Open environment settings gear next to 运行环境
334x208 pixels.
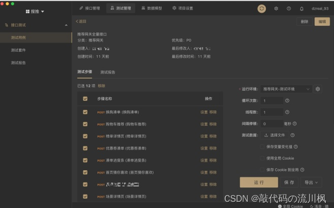pyautogui.click(x=318, y=89)
